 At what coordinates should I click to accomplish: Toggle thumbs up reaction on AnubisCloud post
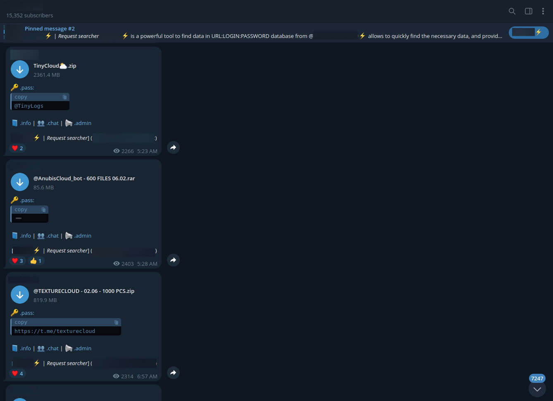[x=36, y=261]
